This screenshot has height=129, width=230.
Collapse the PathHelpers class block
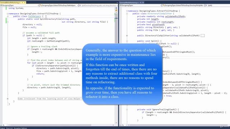click(x=8, y=16)
